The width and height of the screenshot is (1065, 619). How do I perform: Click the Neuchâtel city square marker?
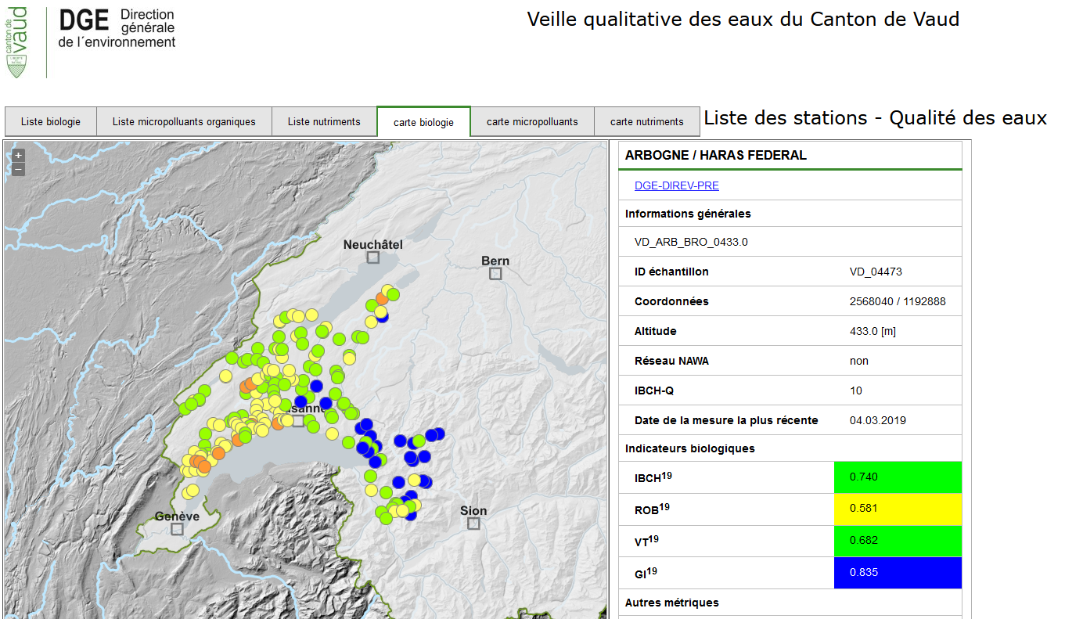click(x=373, y=257)
